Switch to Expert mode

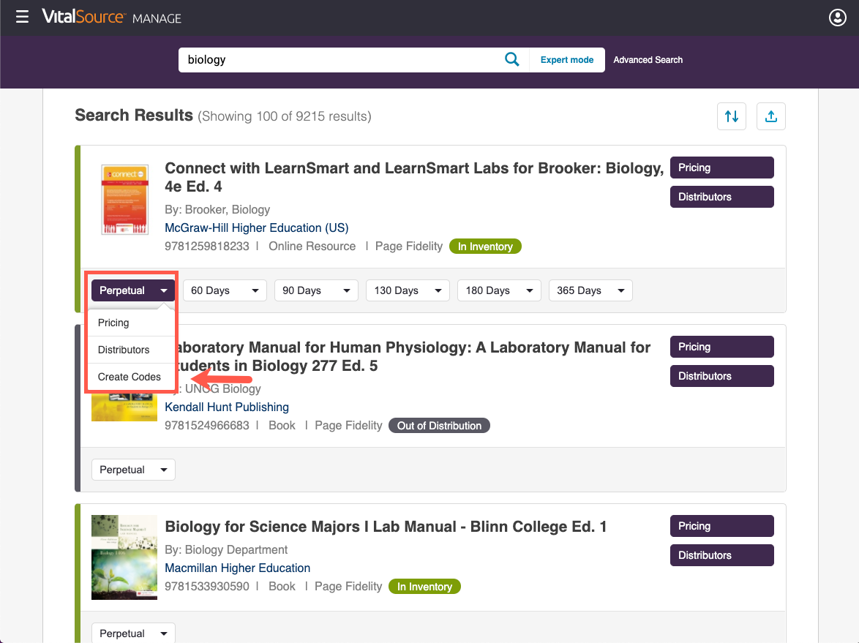click(567, 60)
